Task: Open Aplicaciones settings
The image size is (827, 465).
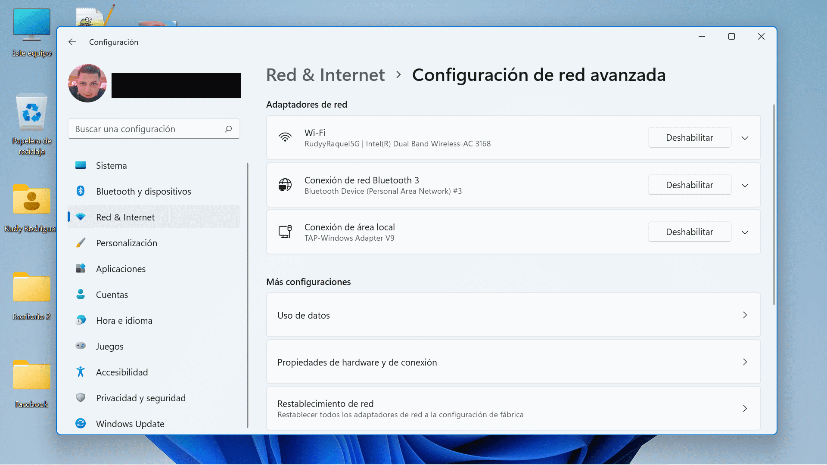Action: click(154, 269)
